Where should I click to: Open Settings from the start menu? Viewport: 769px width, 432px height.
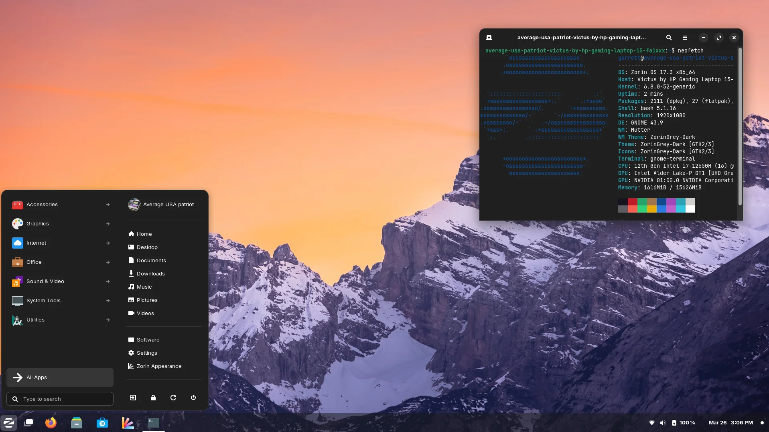(146, 353)
